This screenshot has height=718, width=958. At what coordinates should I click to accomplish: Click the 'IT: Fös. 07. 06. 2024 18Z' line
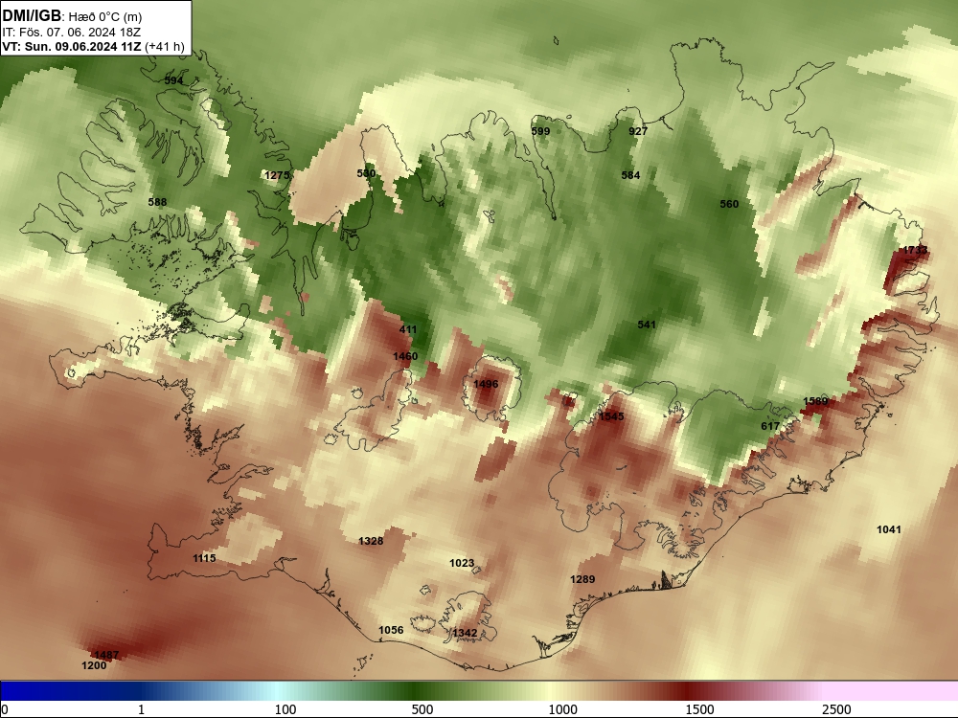72,33
